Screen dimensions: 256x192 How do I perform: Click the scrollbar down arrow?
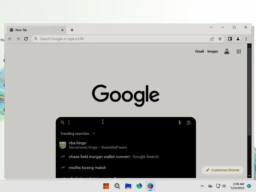249,176
